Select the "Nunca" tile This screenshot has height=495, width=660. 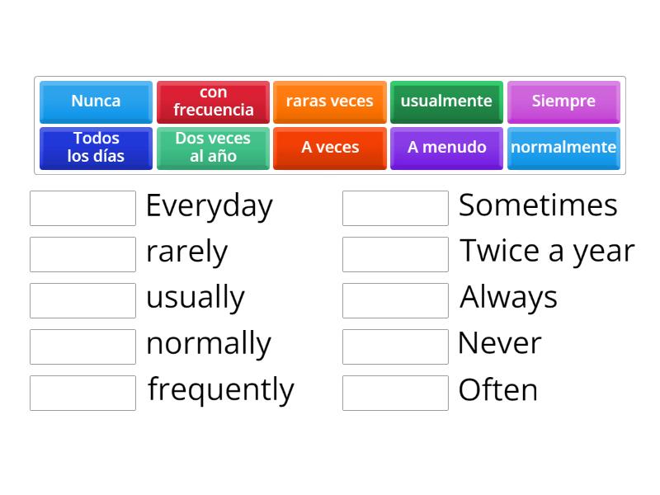(x=96, y=101)
